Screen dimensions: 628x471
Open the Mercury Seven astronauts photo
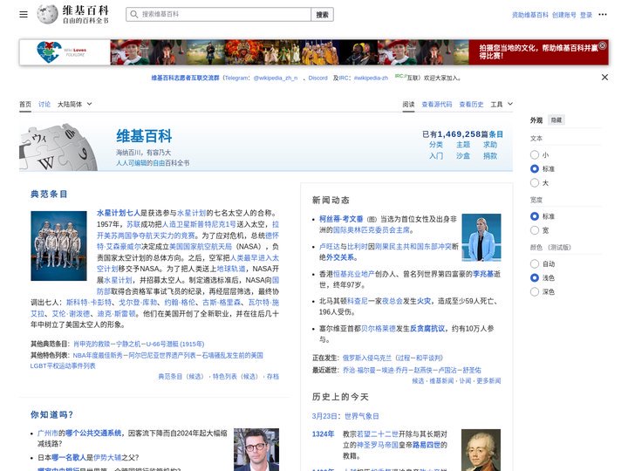click(58, 246)
